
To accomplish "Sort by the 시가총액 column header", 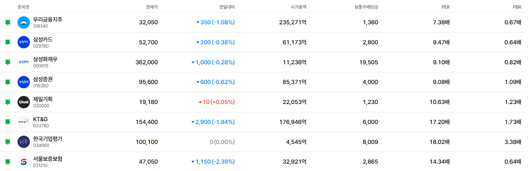I will [x=298, y=7].
